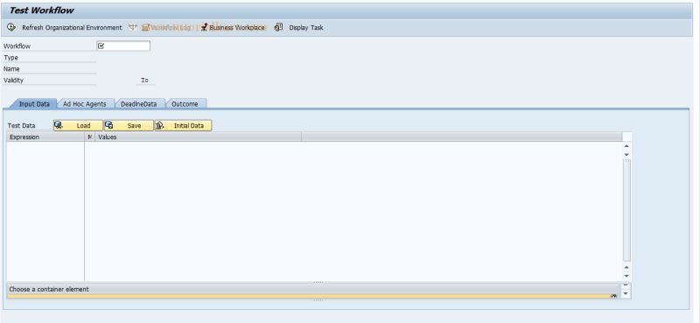Click the Expression column header
The image size is (700, 323).
point(45,137)
